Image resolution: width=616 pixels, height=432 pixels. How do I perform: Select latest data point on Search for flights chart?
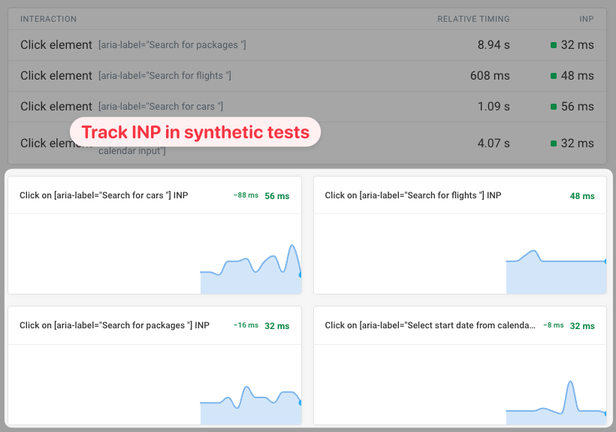(605, 261)
